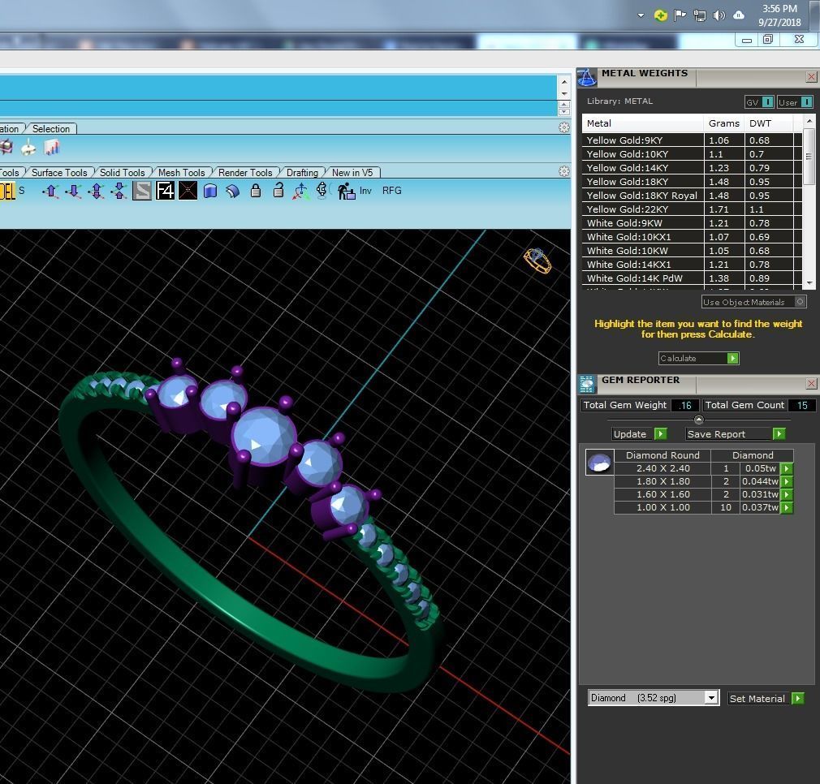Click the command area scroll up arrow
The width and height of the screenshot is (820, 784).
[563, 82]
